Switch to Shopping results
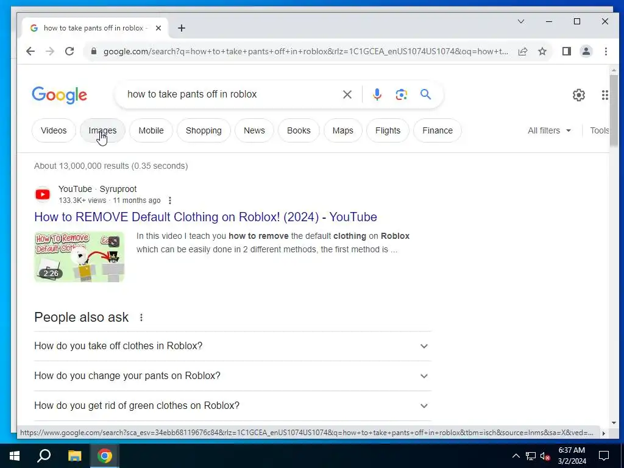Viewport: 624px width, 468px height. [204, 130]
